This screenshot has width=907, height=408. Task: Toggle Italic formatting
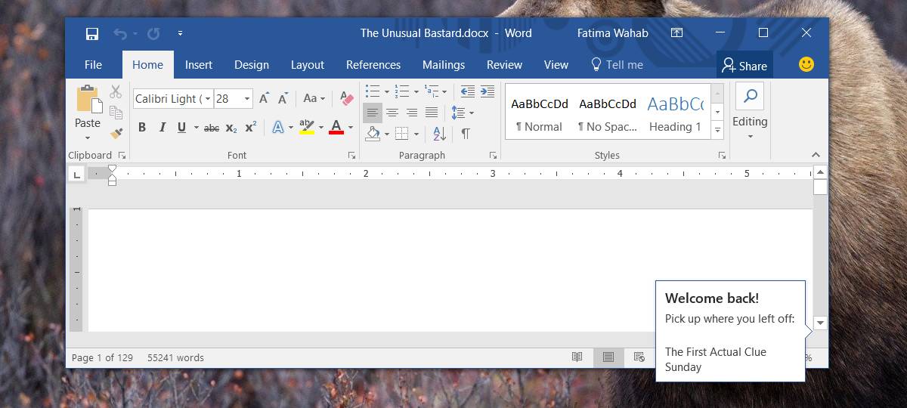click(x=162, y=128)
